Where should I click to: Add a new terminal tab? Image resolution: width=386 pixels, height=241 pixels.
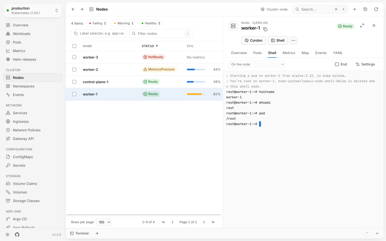pos(97,234)
